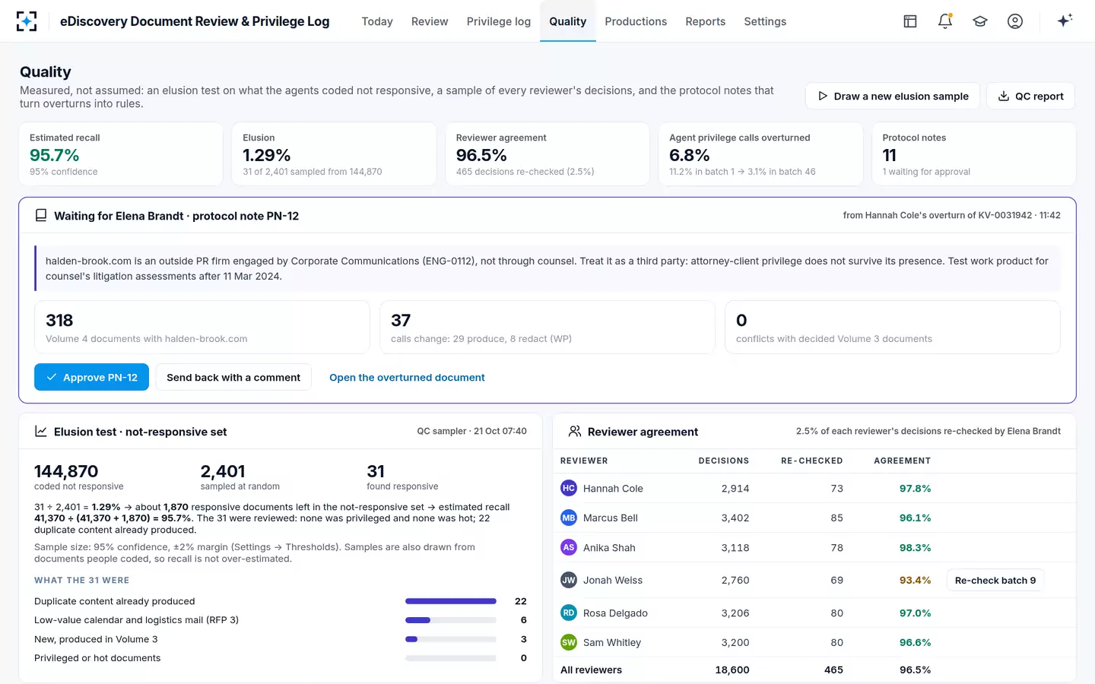Open the user account profile icon

pos(1015,21)
